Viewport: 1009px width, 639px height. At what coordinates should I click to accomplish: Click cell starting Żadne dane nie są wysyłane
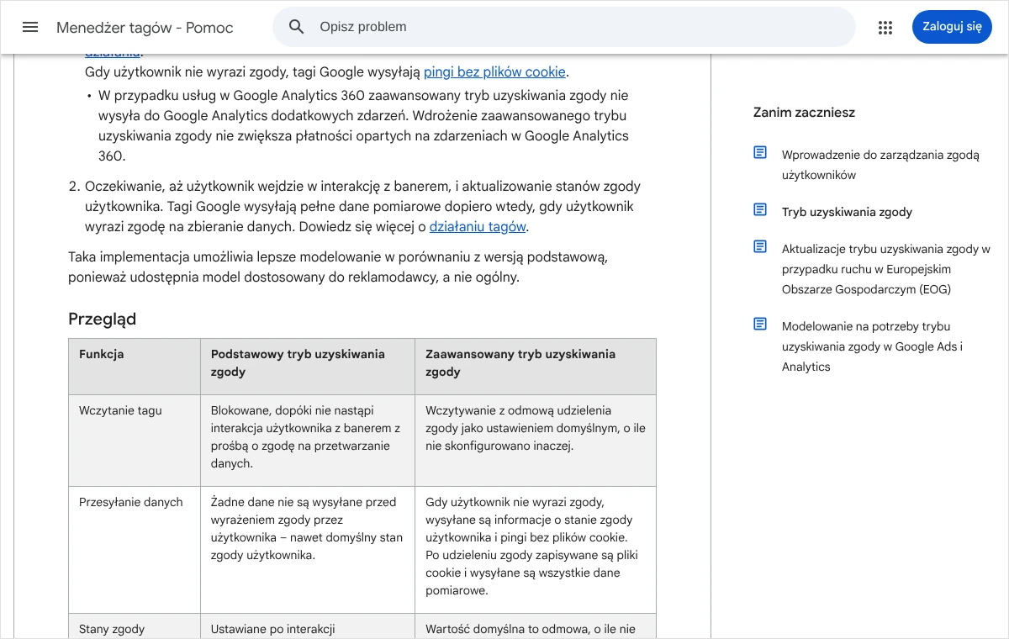click(308, 550)
